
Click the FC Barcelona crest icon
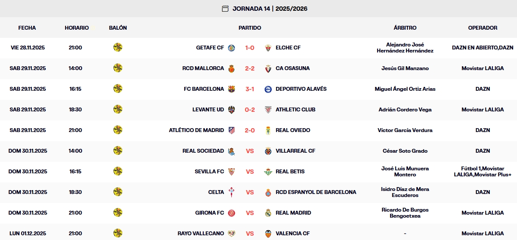[232, 89]
